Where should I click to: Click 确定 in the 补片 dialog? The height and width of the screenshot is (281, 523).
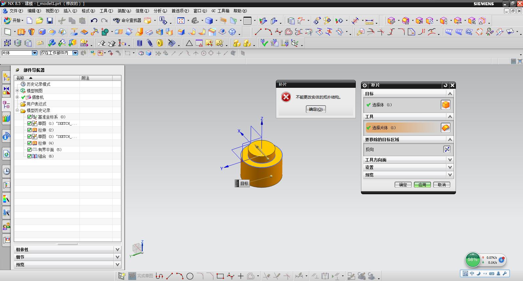(x=403, y=185)
